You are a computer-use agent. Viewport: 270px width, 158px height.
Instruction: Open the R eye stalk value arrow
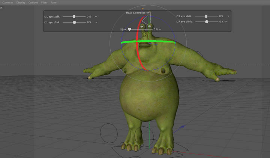tap(228, 16)
